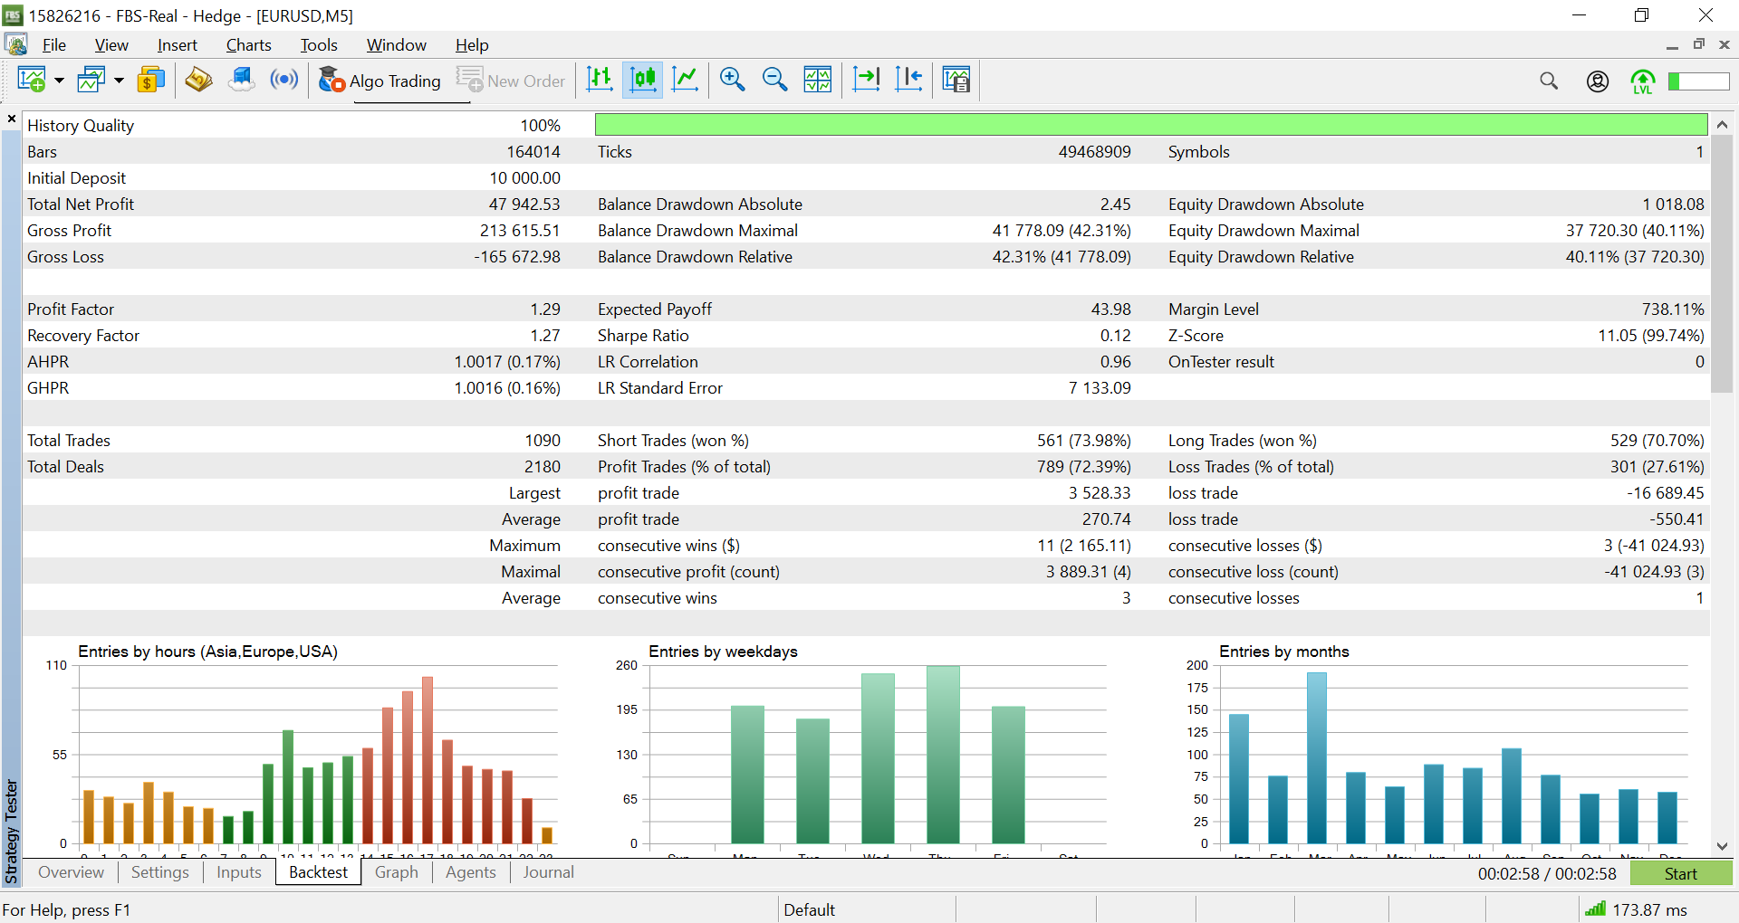The width and height of the screenshot is (1739, 923).
Task: Click the top-right level progress bar
Action: coord(1699,81)
